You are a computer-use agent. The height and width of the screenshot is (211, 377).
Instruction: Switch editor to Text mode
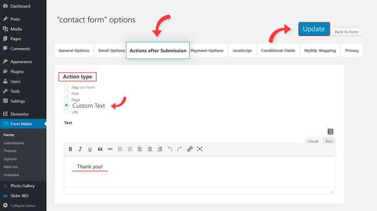pyautogui.click(x=328, y=141)
